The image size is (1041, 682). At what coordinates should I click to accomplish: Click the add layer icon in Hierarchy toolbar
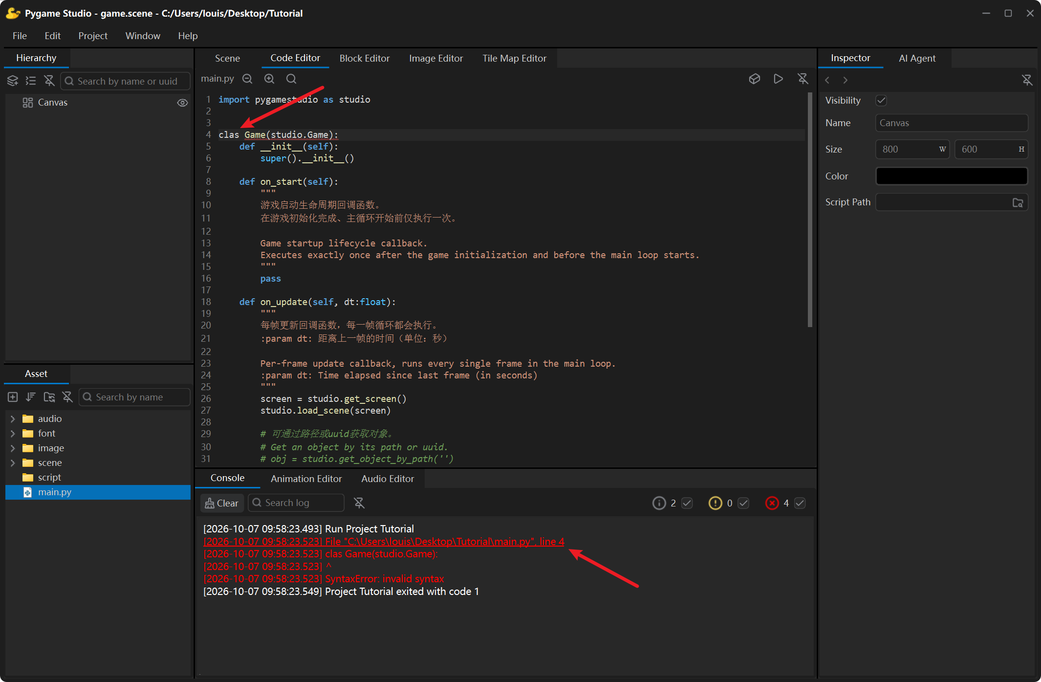[13, 81]
